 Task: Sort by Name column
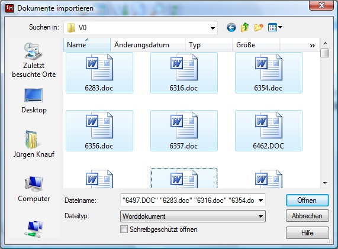point(87,45)
